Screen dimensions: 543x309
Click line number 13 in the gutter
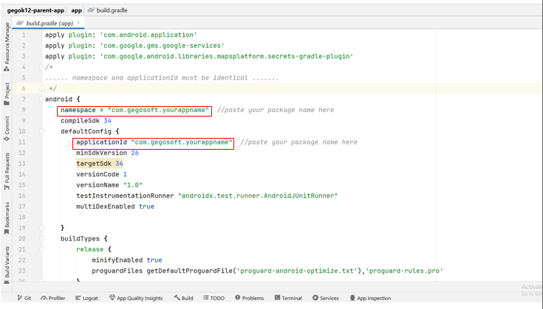coord(22,164)
